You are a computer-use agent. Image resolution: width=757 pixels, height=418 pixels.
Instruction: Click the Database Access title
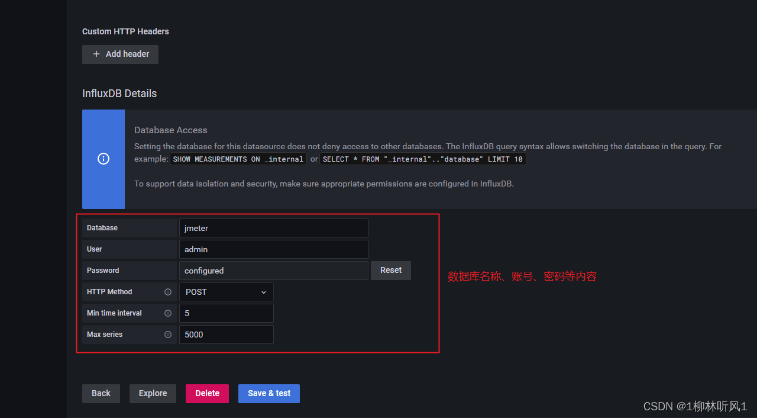pos(171,130)
